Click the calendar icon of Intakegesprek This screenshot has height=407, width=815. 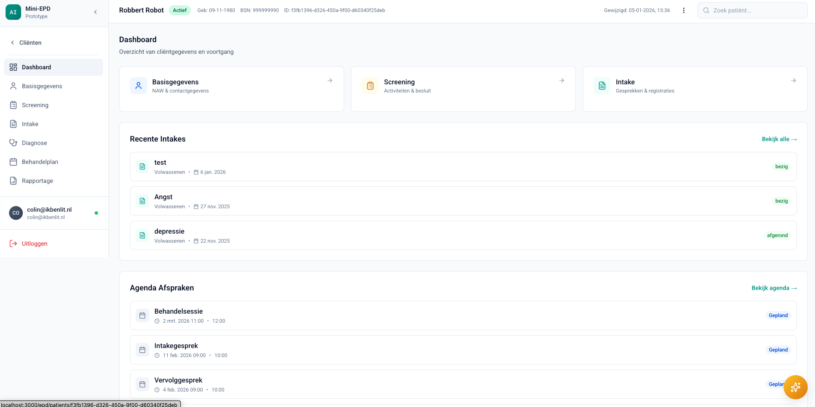click(142, 350)
